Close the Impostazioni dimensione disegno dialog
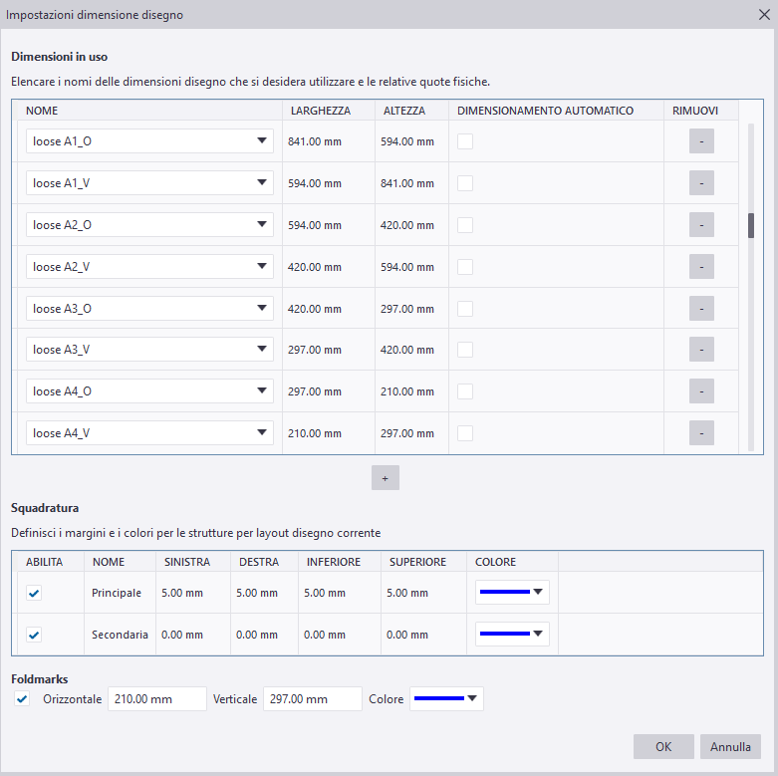 762,15
